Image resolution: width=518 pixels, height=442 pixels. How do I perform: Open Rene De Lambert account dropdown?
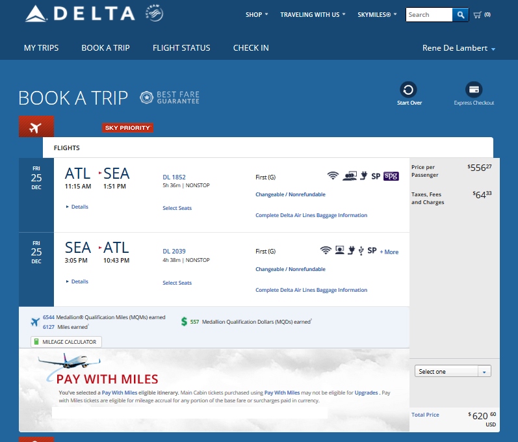point(459,48)
